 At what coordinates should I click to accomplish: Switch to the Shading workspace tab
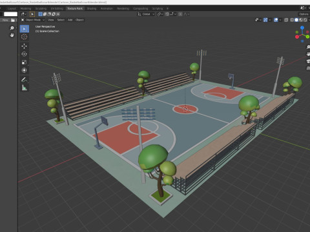(x=92, y=8)
